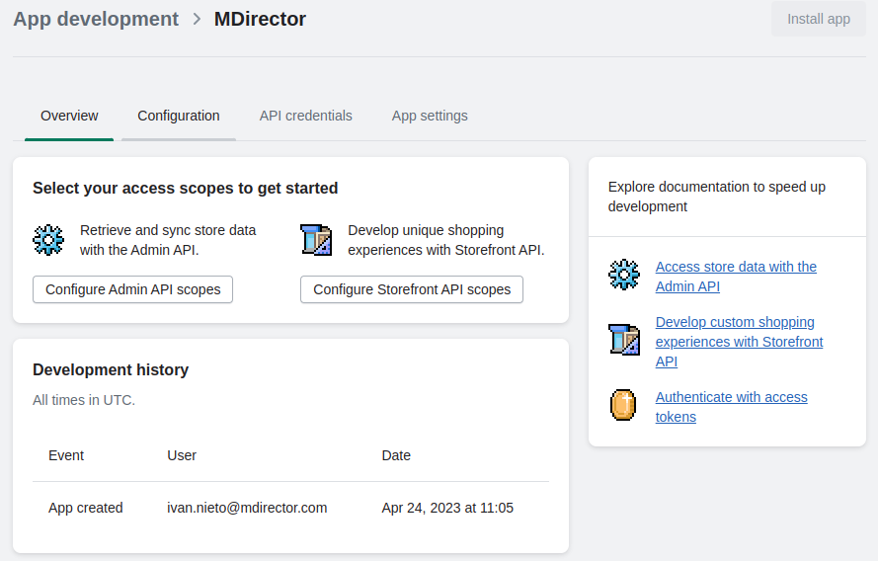Navigate back to App development breadcrumb
This screenshot has height=561, width=878.
pos(96,19)
